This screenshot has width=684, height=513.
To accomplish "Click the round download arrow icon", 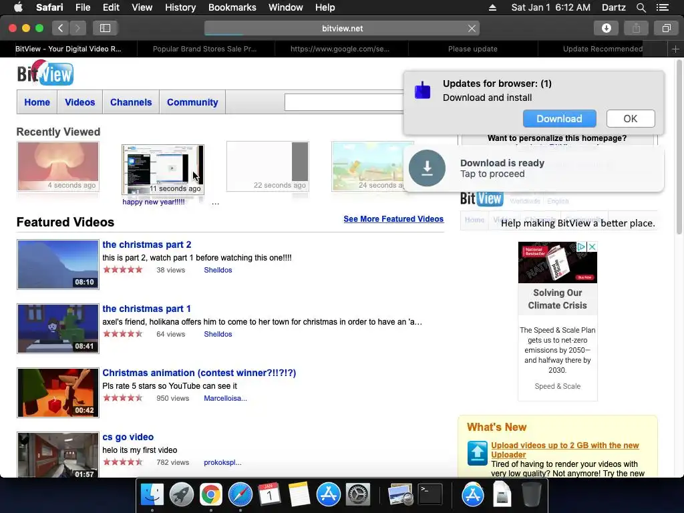I will [x=427, y=168].
